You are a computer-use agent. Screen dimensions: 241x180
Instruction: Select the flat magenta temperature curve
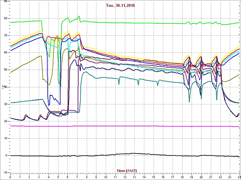point(120,126)
